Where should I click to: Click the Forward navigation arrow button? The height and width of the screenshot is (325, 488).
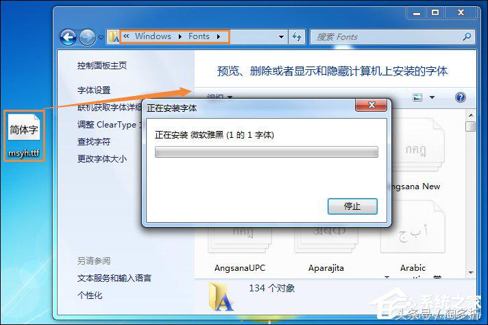click(x=88, y=37)
